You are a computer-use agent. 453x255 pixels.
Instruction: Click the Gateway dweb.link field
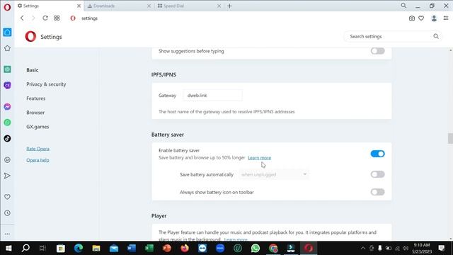click(x=212, y=95)
